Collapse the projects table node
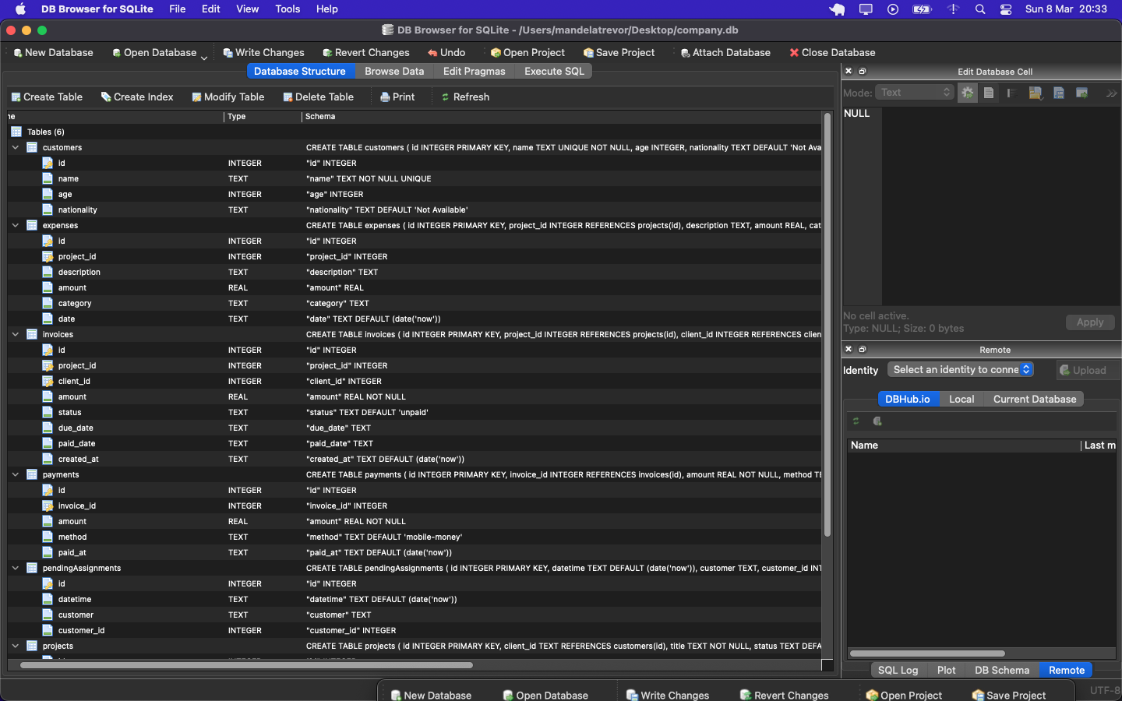1122x701 pixels. [16, 646]
